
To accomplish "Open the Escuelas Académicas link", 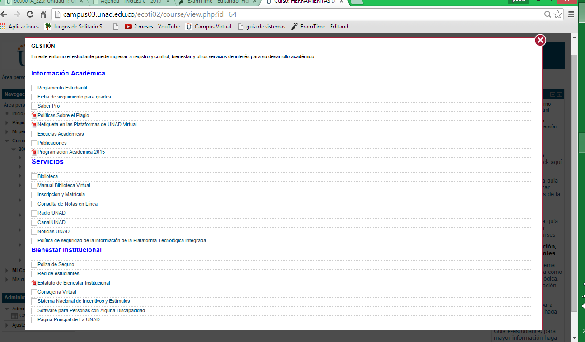I will coord(61,134).
